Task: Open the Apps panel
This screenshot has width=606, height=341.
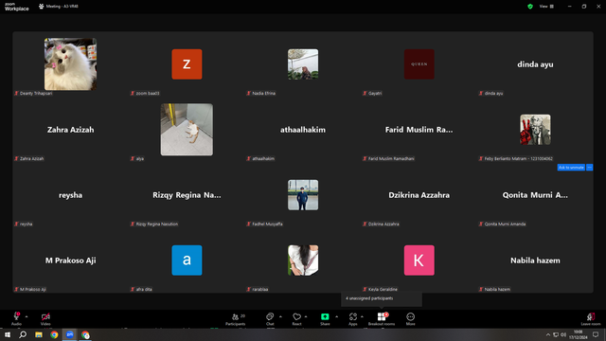Action: coord(353,318)
